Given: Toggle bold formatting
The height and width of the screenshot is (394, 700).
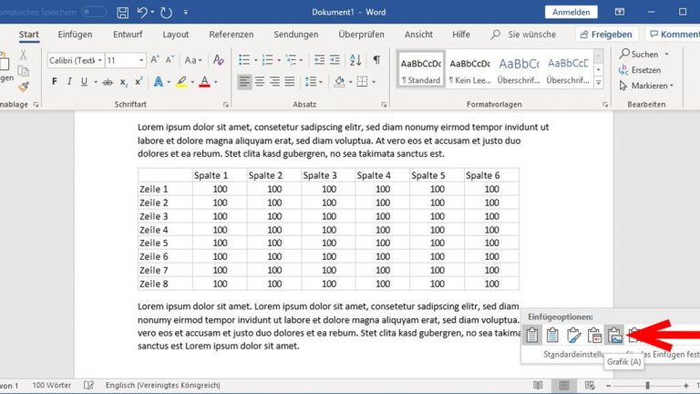Looking at the screenshot, I should pos(55,81).
